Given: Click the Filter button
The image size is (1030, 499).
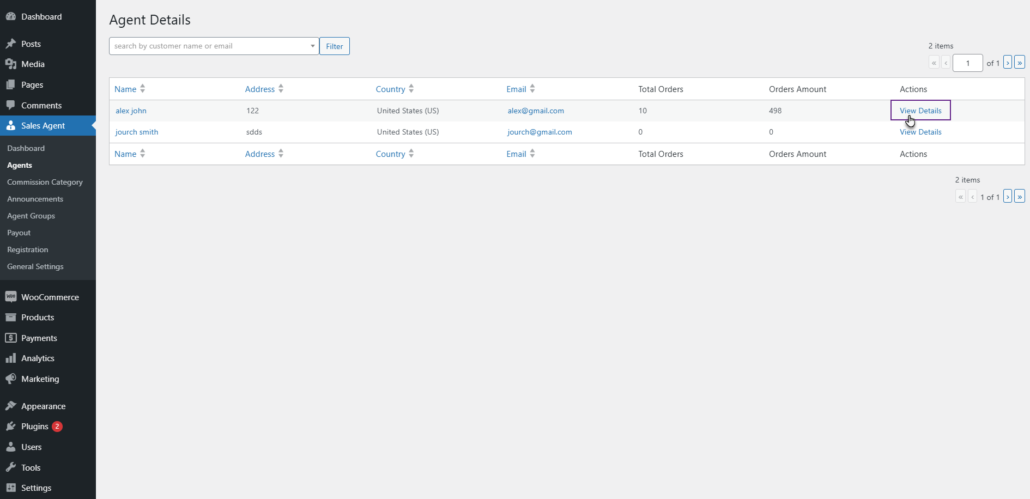Looking at the screenshot, I should (335, 46).
